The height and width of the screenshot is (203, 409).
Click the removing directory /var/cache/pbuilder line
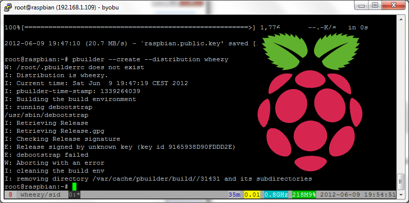(x=158, y=179)
